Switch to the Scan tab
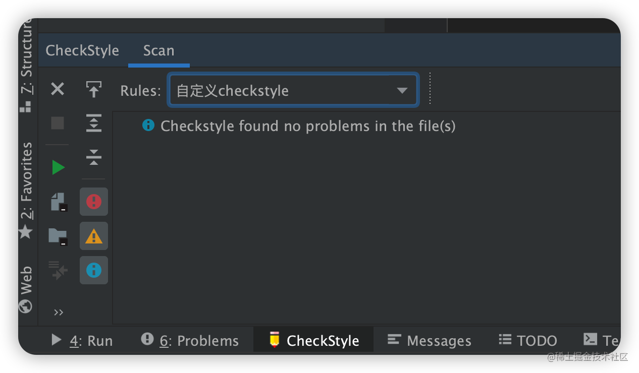Screen dimensions: 639x373 click(158, 50)
